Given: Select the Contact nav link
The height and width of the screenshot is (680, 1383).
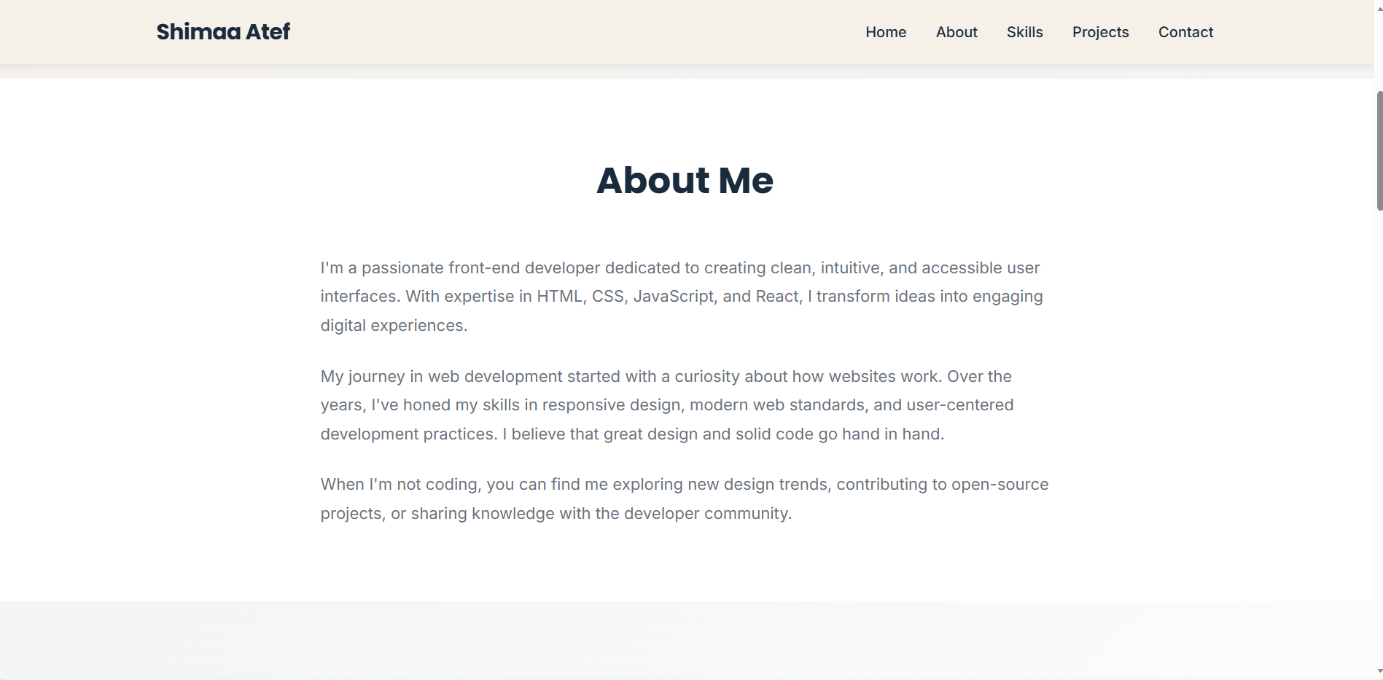Looking at the screenshot, I should 1185,32.
